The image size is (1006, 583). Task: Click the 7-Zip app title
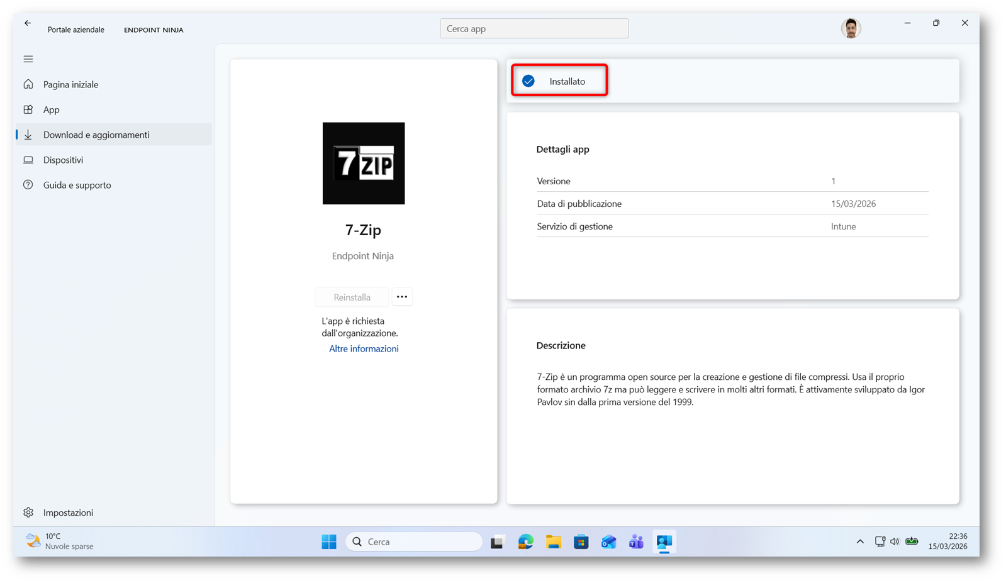tap(363, 230)
